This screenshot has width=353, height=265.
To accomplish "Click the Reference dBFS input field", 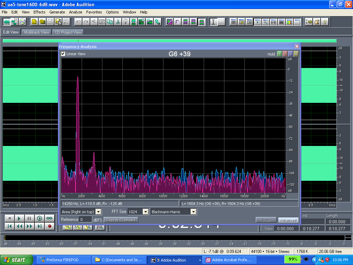I will point(85,219).
